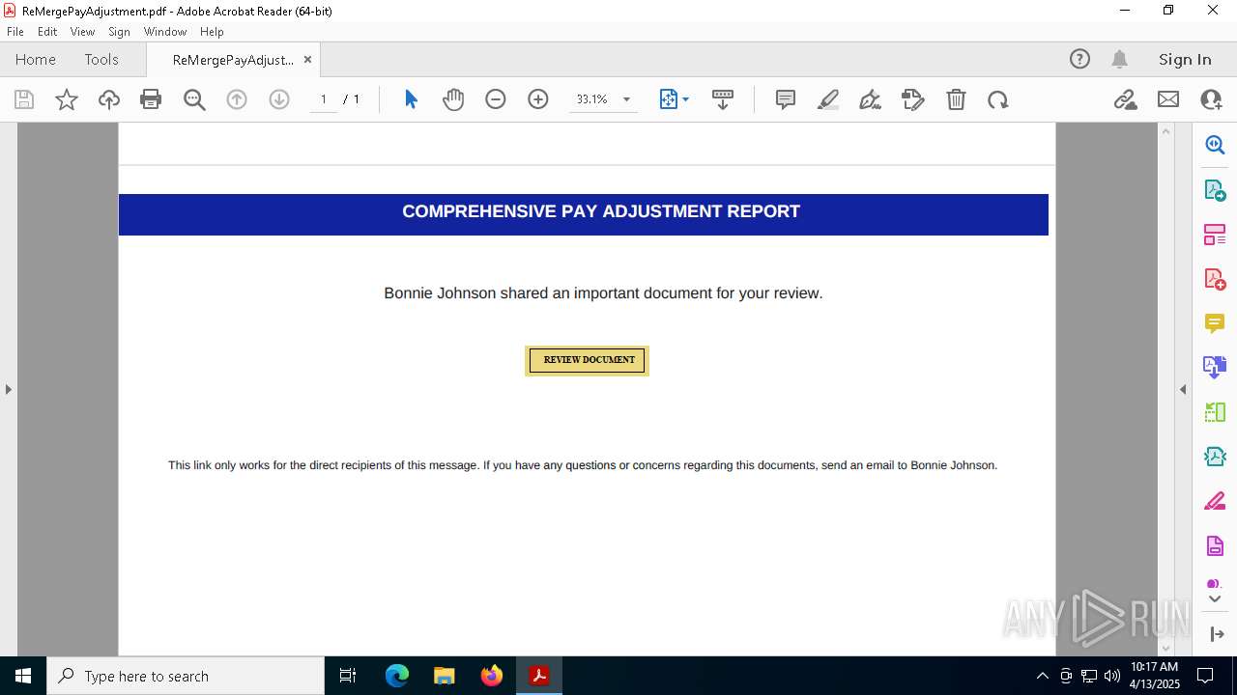Open Combine Files tool in right pane

pos(1215,367)
